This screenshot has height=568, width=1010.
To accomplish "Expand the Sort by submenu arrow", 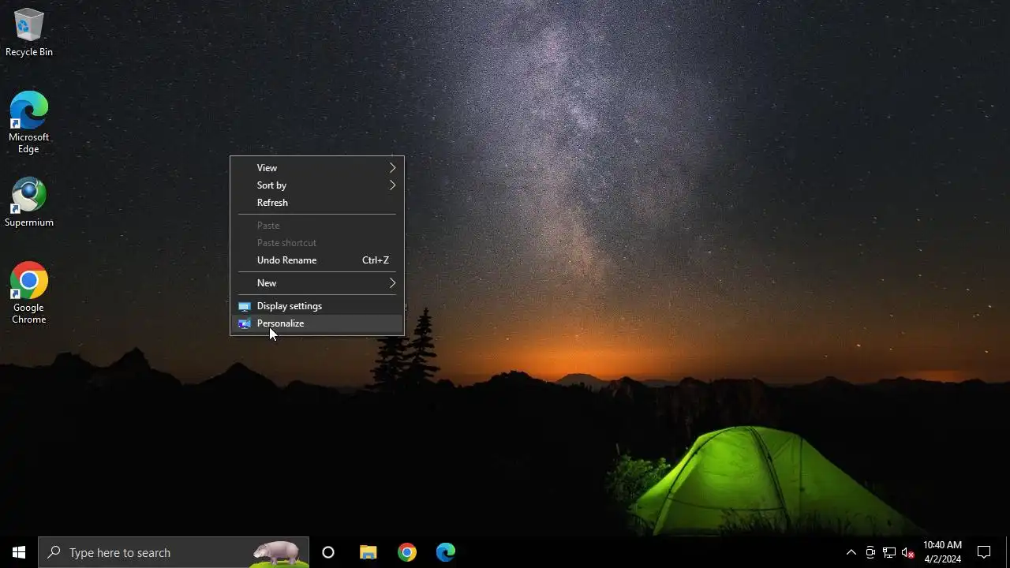I will tap(392, 185).
